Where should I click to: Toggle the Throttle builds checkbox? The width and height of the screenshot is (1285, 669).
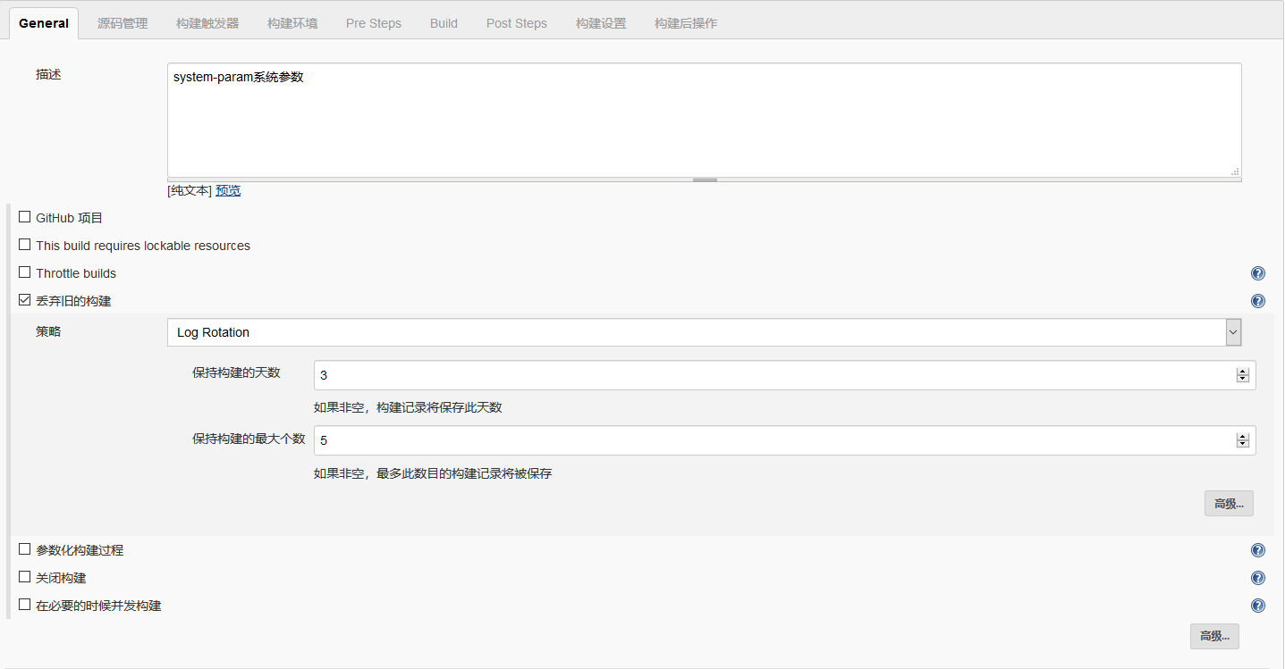pyautogui.click(x=25, y=272)
